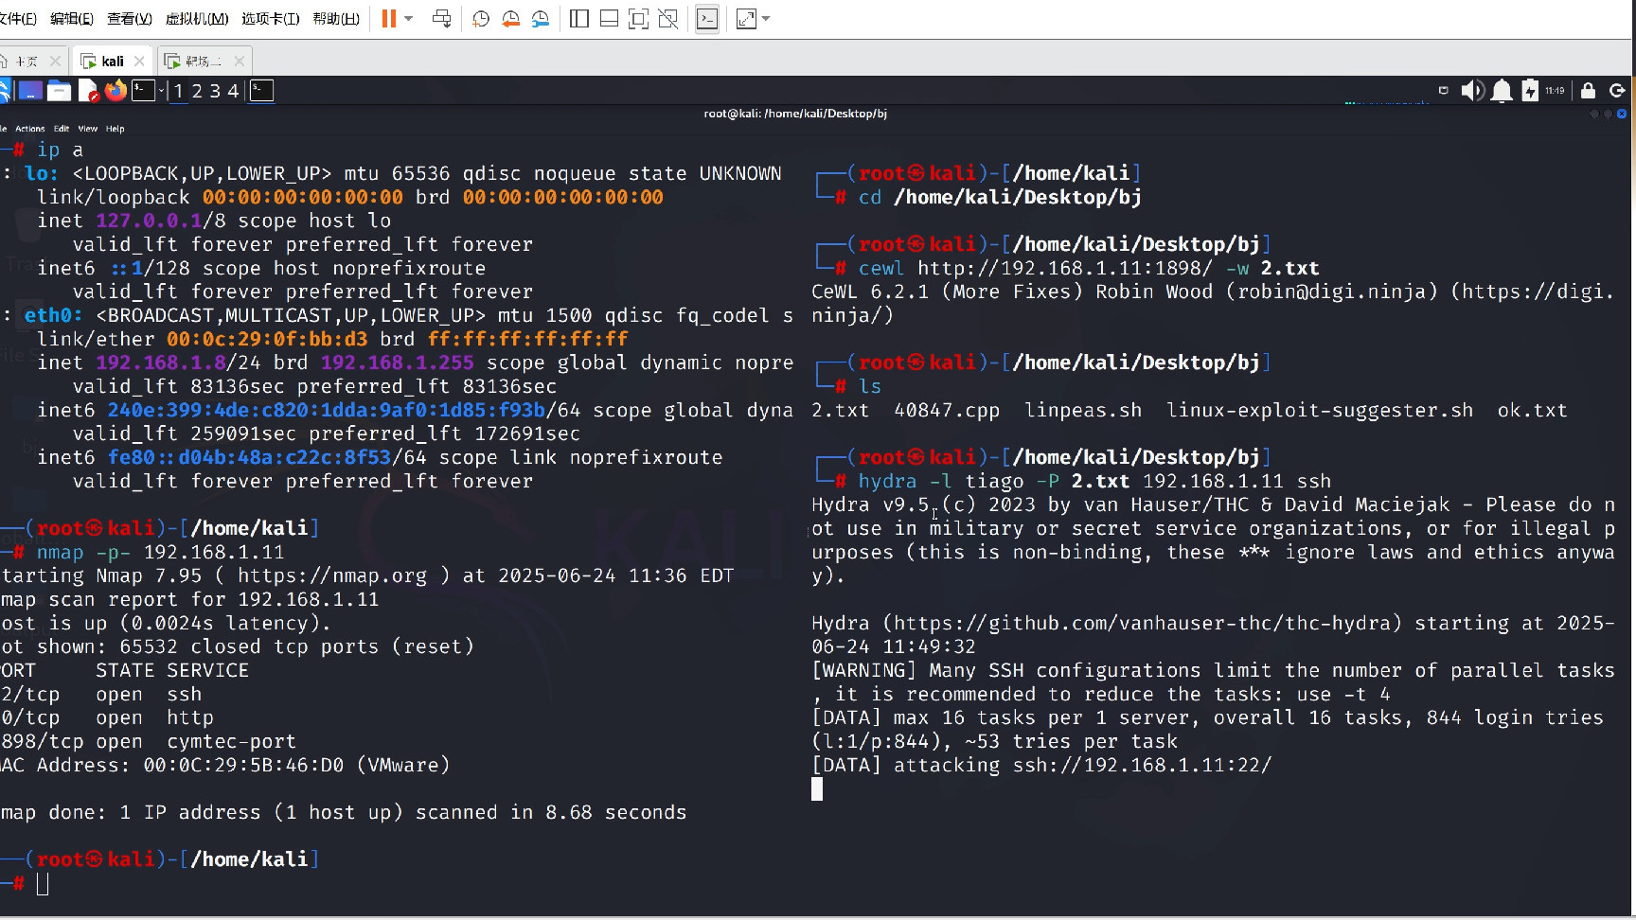This screenshot has height=920, width=1636.
Task: Switch to the kali VM tab
Action: (112, 61)
